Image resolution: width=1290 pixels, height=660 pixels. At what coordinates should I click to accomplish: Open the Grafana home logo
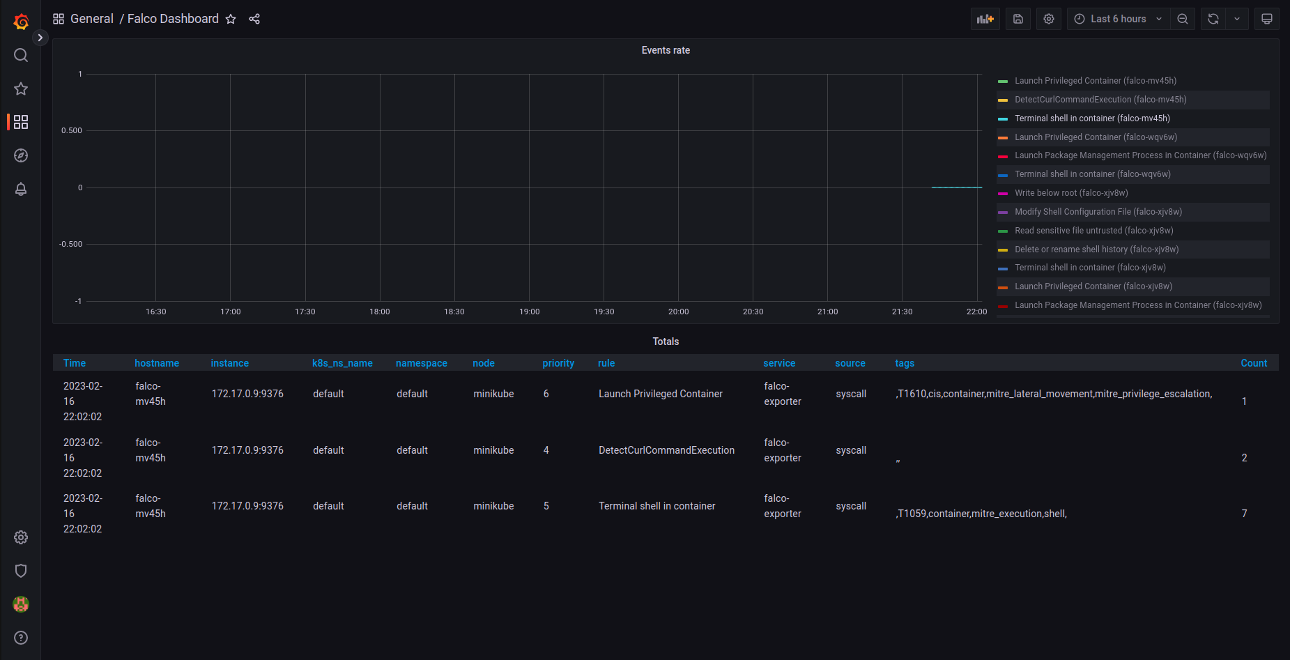point(21,22)
